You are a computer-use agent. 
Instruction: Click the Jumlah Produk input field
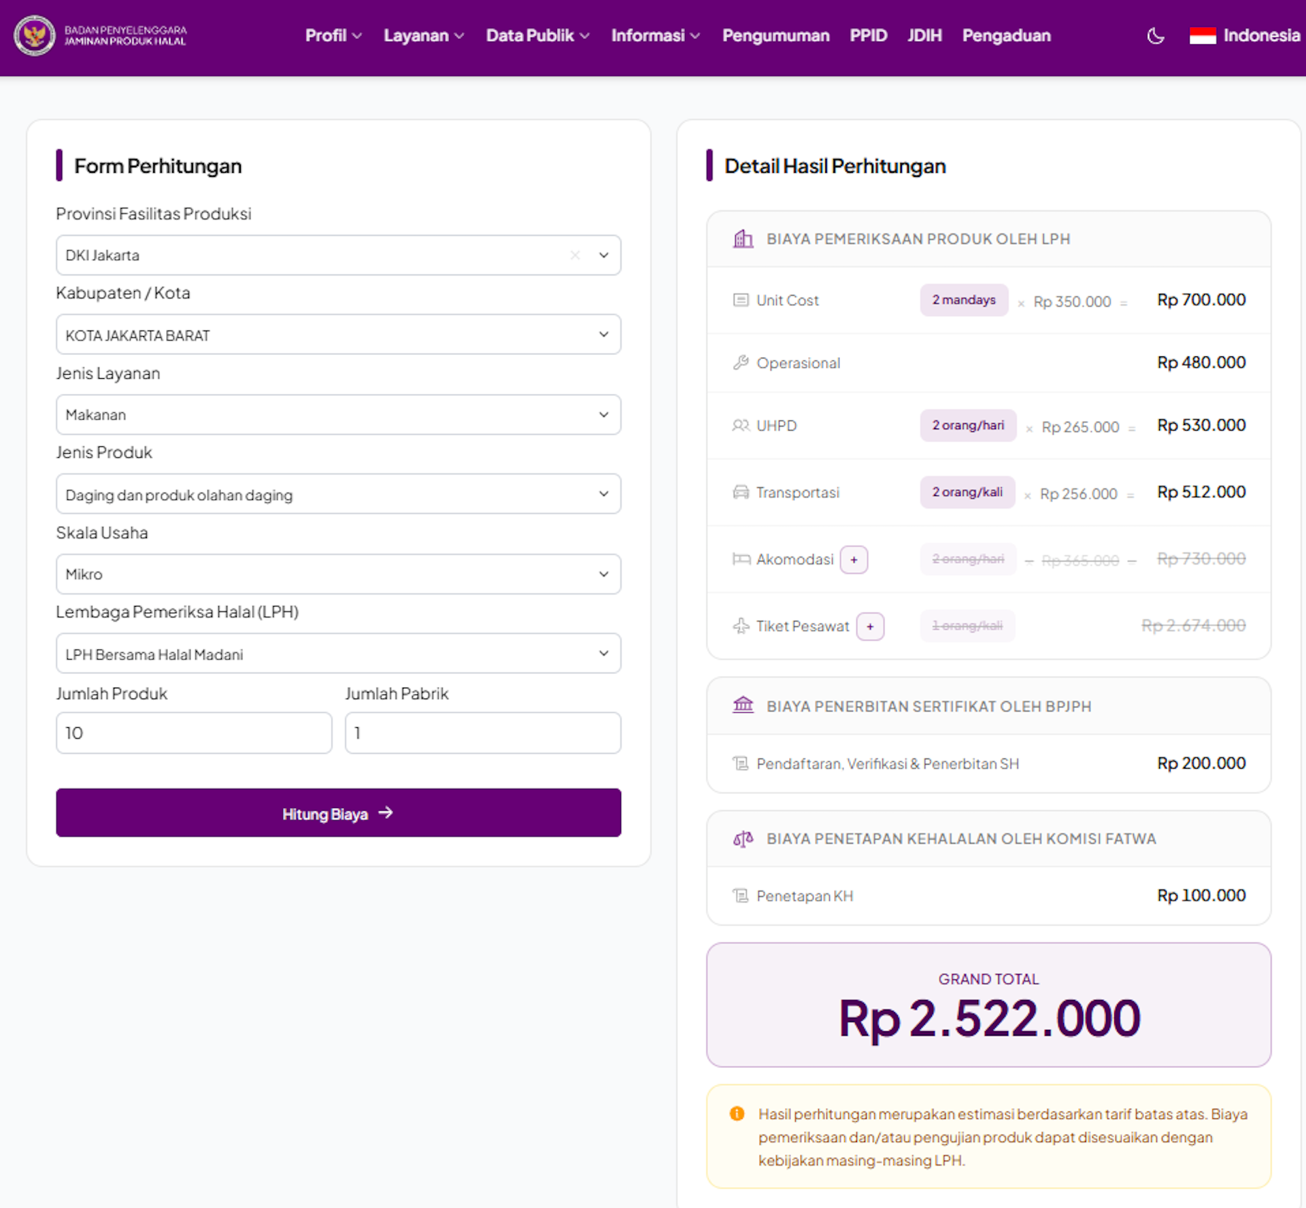[194, 733]
